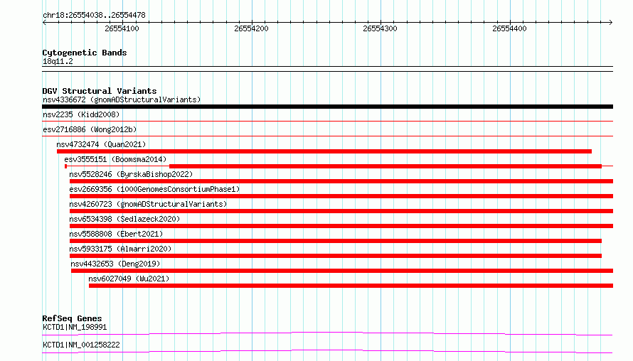
Task: Click the nsv4260723 (gnomADStructuralVariants) label
Action: tap(148, 204)
